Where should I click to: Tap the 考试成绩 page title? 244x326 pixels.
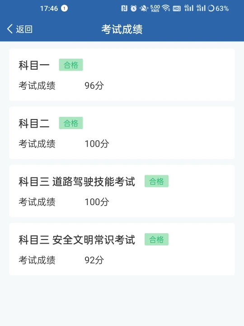[x=122, y=29]
